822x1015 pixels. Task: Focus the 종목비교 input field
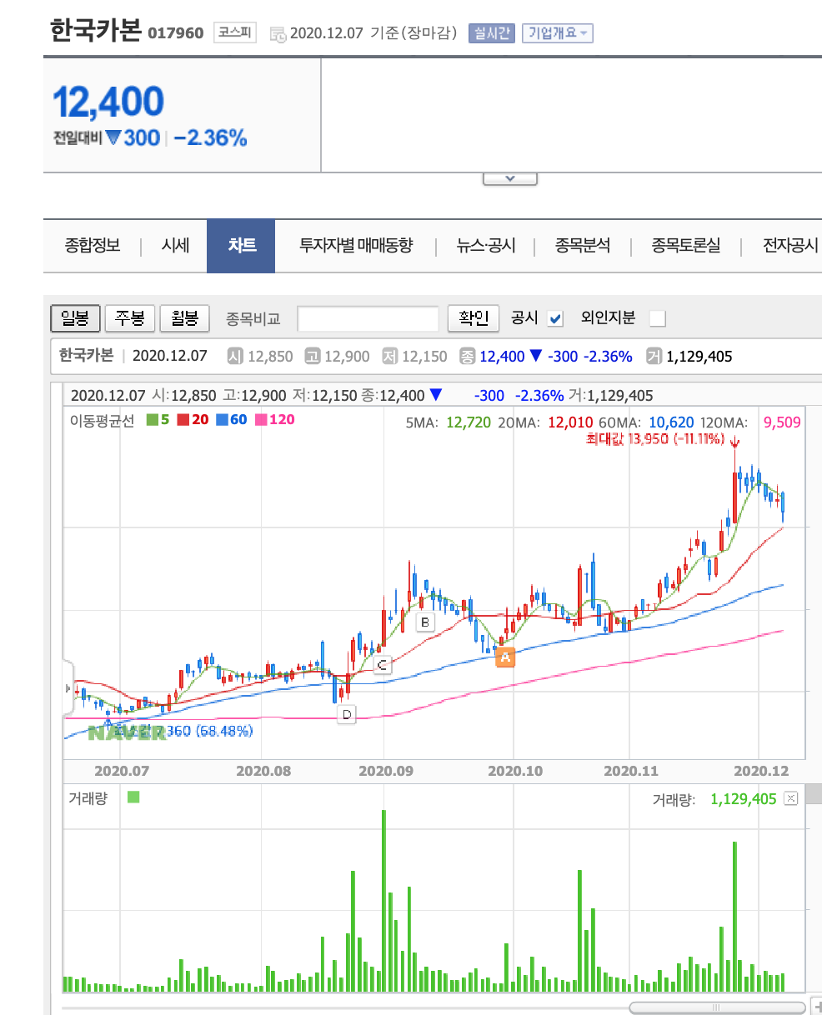click(x=368, y=318)
